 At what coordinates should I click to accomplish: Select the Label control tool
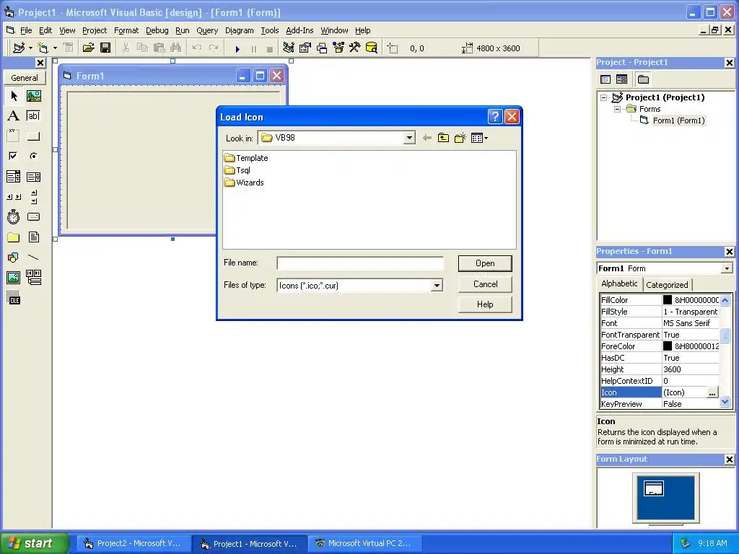(x=14, y=116)
